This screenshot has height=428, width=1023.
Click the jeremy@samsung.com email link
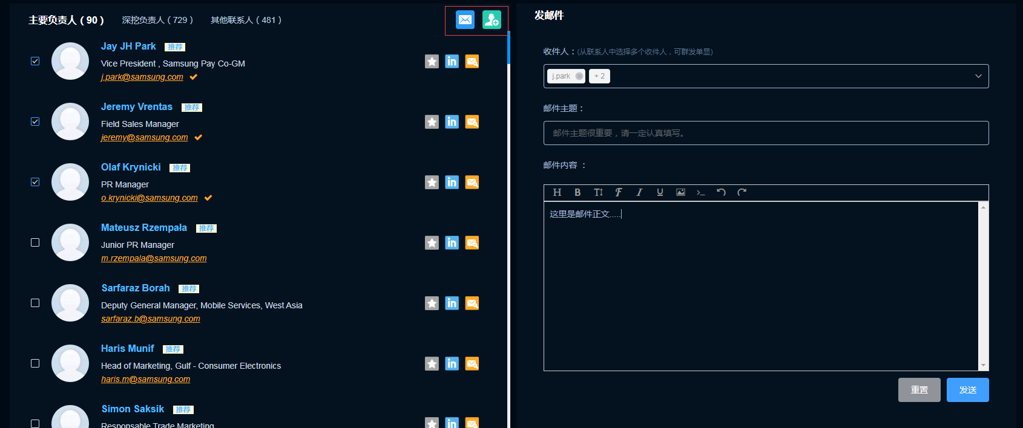click(x=145, y=137)
